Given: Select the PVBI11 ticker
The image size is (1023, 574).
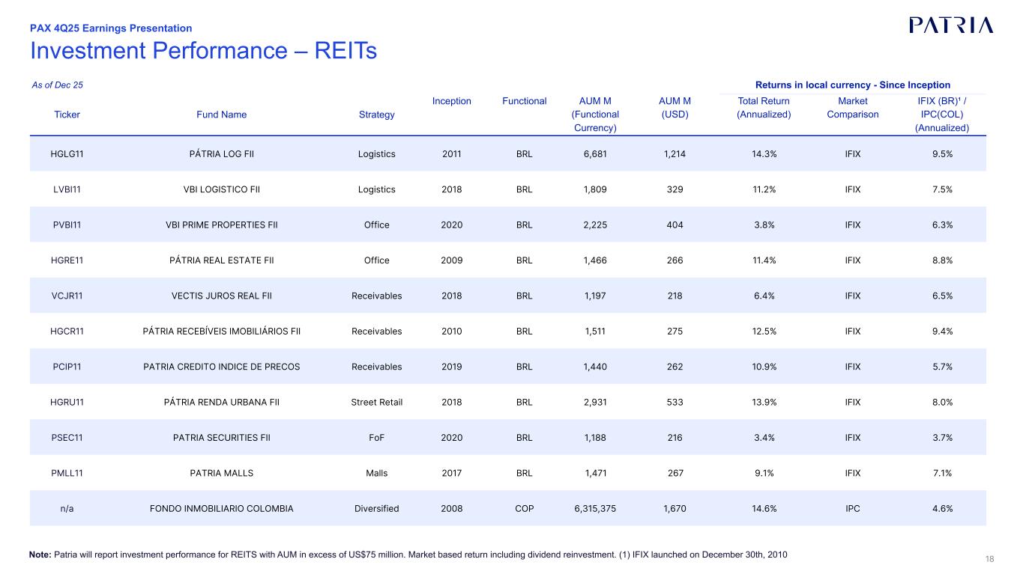Looking at the screenshot, I should (x=67, y=225).
